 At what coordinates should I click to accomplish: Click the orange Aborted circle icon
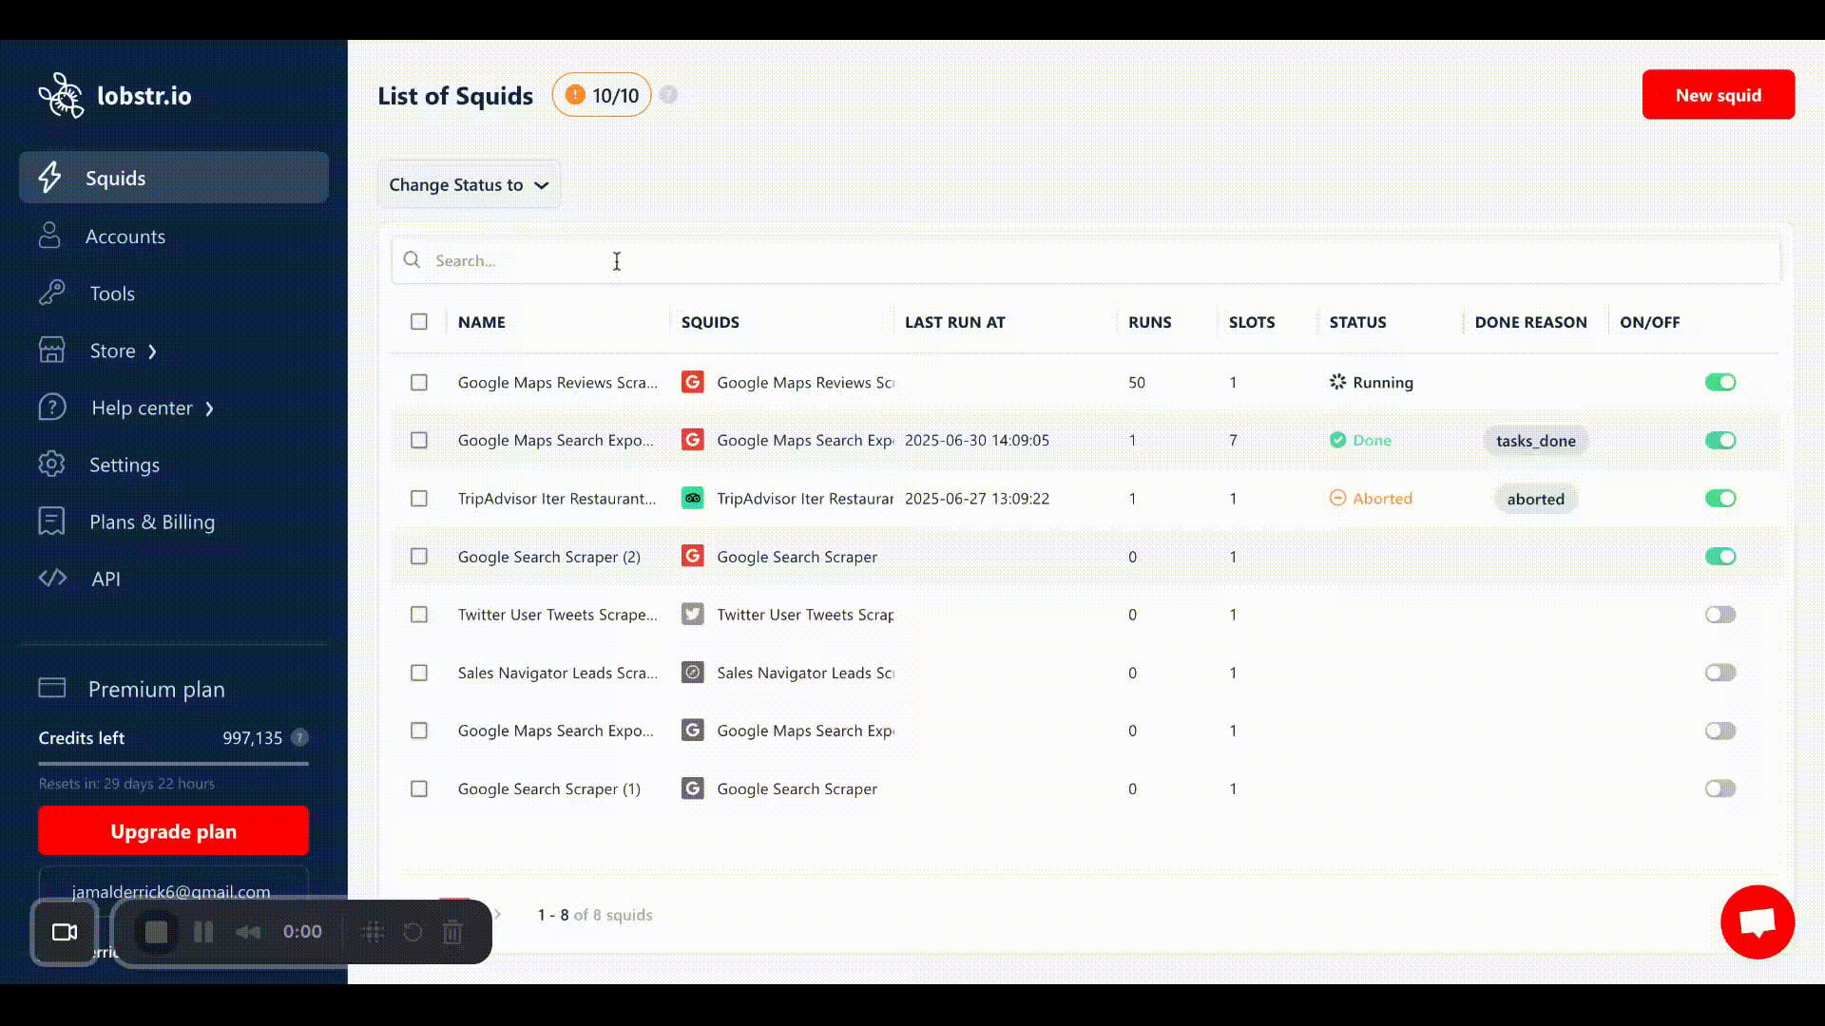[x=1337, y=498]
